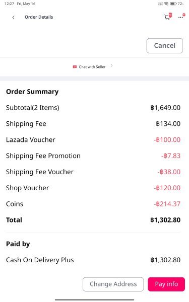This screenshot has width=189, height=302.
Task: Tap the Shipping Fee Voucher row
Action: click(93, 172)
